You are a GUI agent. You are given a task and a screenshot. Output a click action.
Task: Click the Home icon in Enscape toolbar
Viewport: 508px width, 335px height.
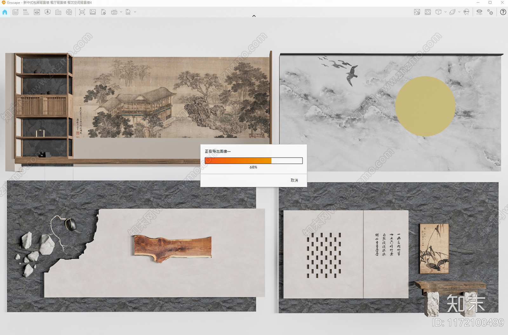pyautogui.click(x=5, y=12)
